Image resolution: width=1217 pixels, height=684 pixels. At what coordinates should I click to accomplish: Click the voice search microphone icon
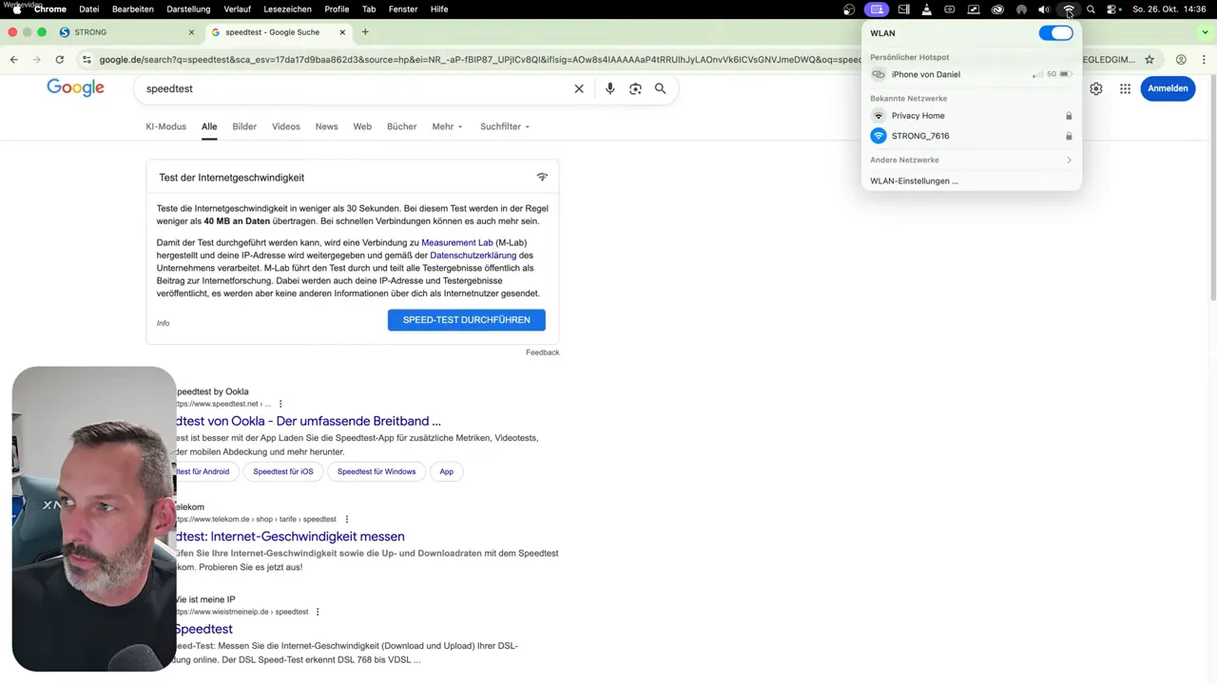[x=609, y=88]
